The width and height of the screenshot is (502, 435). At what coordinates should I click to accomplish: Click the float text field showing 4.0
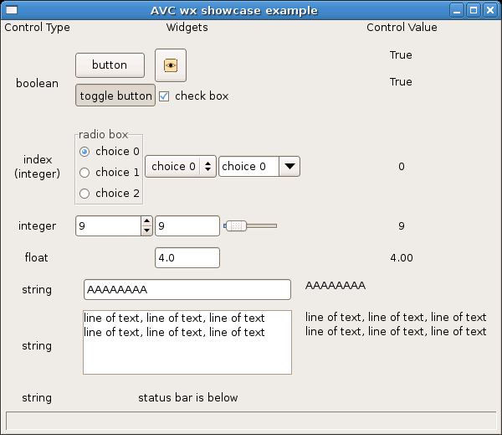[187, 257]
